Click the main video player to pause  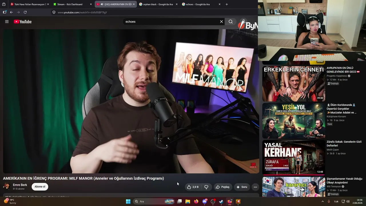pyautogui.click(x=131, y=101)
